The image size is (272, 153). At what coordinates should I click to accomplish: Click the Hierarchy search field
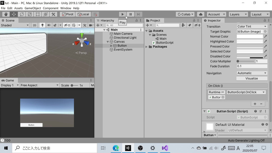124,25
